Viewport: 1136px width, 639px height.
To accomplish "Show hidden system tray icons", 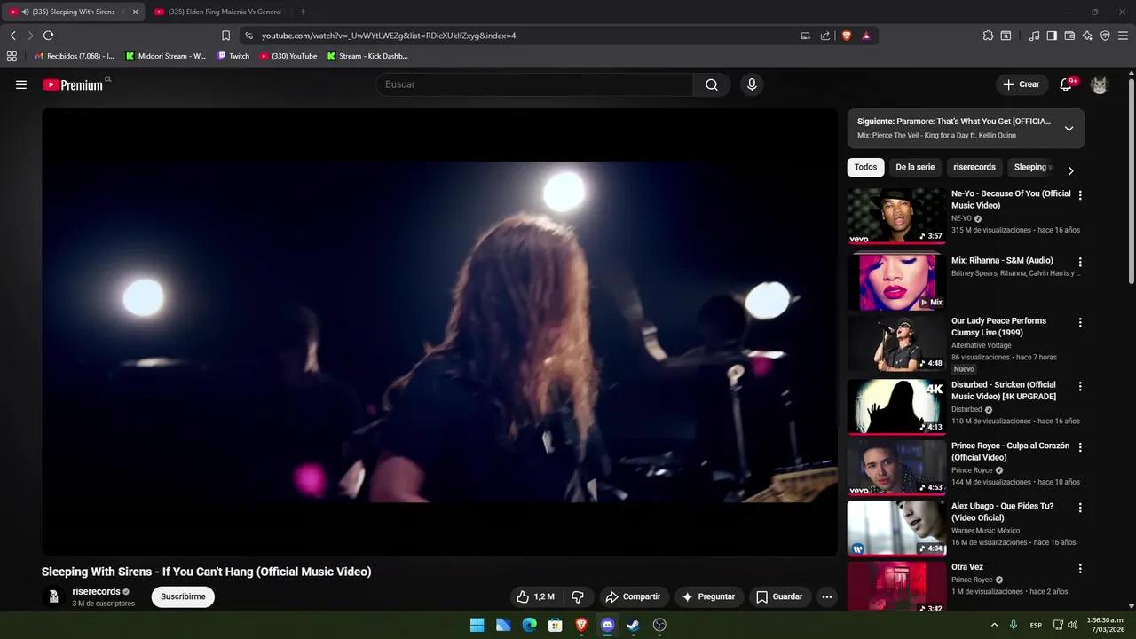I will pyautogui.click(x=994, y=625).
